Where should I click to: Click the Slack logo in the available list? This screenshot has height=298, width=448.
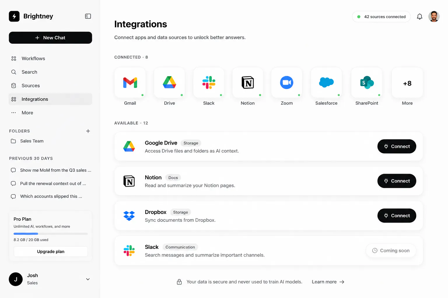coord(129,251)
